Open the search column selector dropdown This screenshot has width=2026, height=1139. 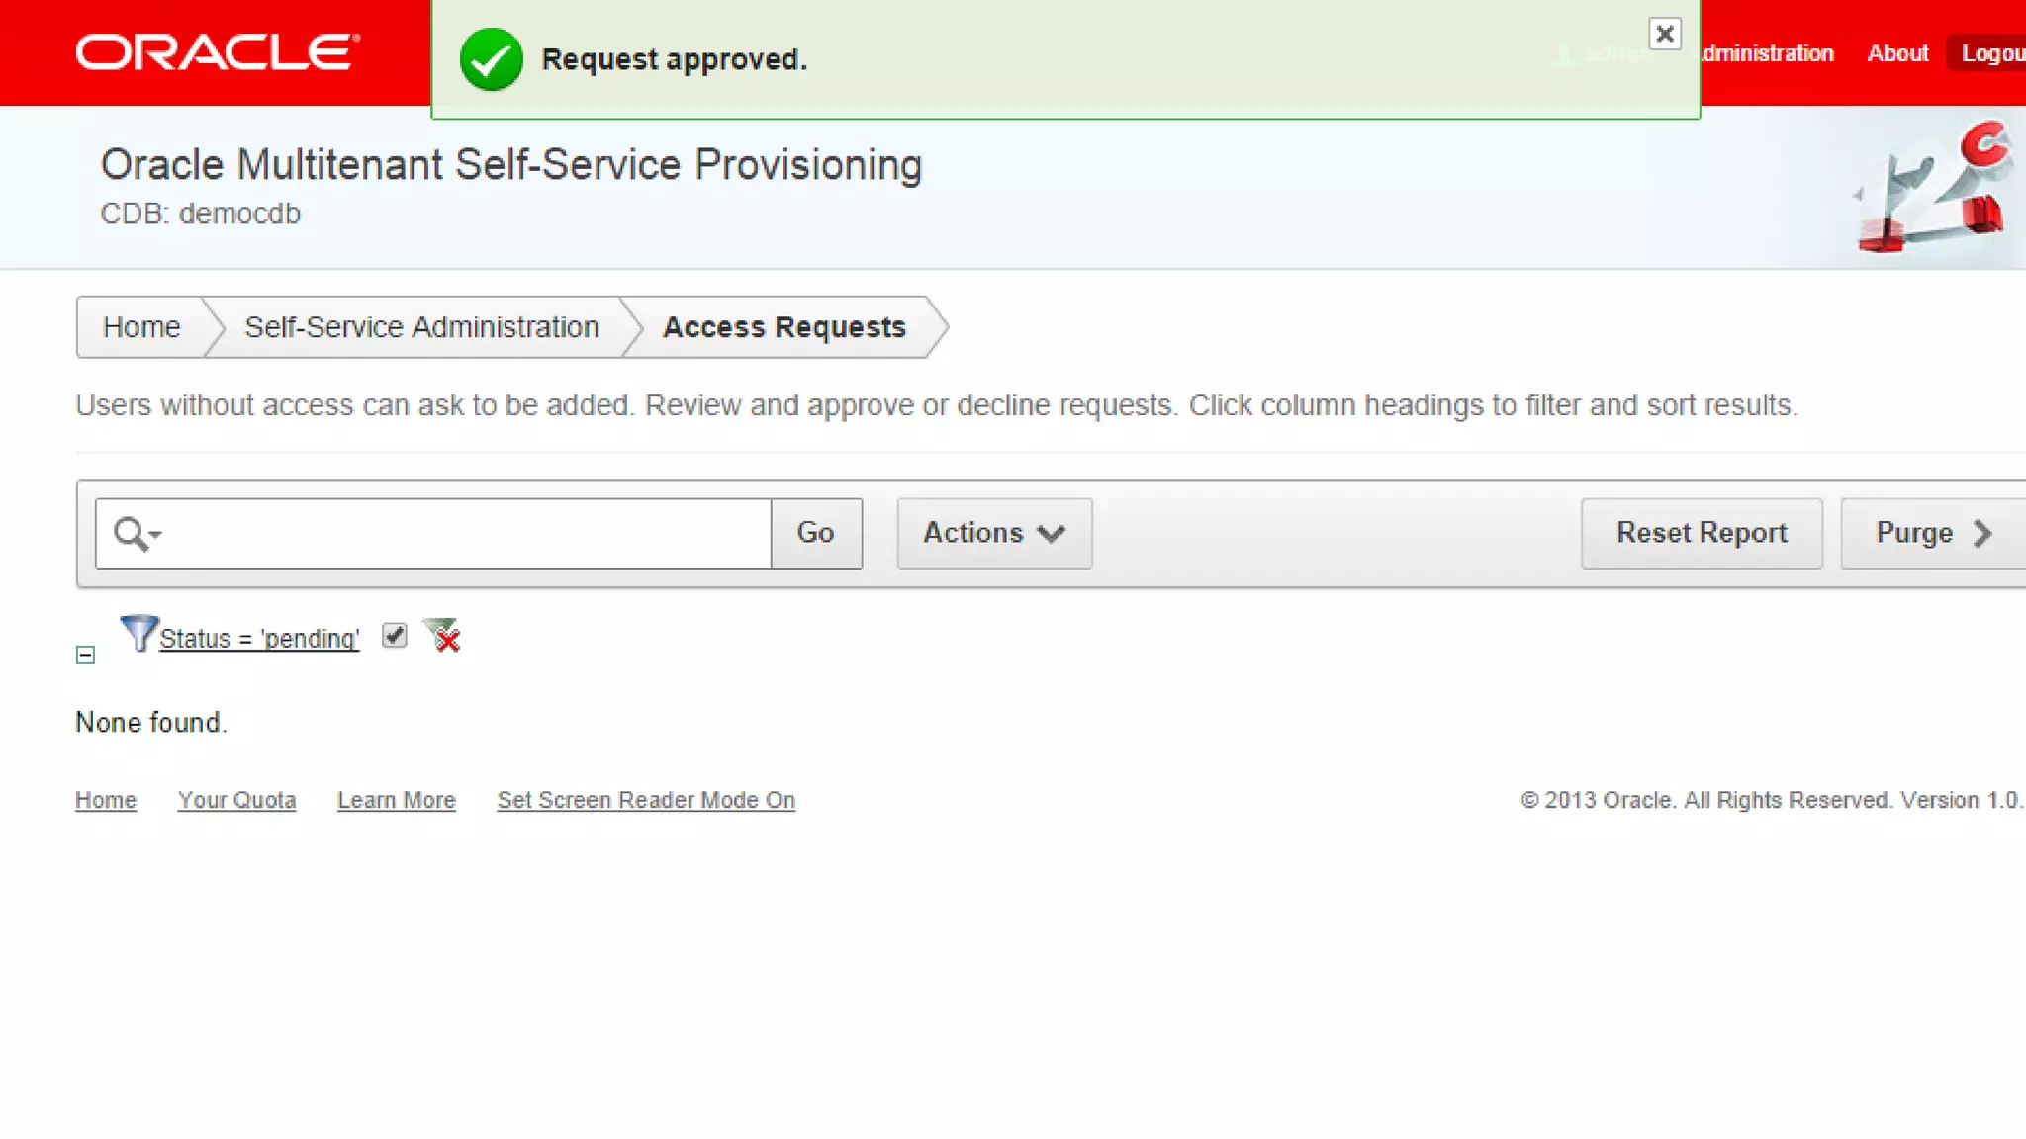pos(137,534)
